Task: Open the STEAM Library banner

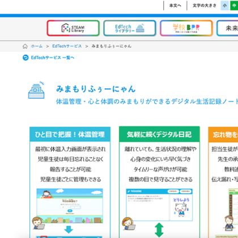Action: [73, 28]
